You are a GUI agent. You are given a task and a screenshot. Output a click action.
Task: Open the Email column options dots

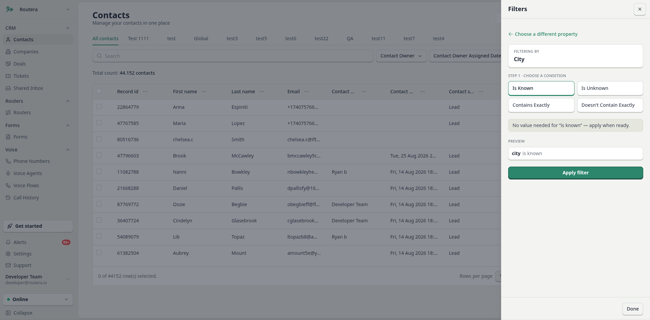click(307, 92)
